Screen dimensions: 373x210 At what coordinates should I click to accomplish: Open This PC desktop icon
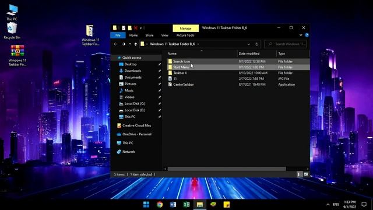click(12, 12)
